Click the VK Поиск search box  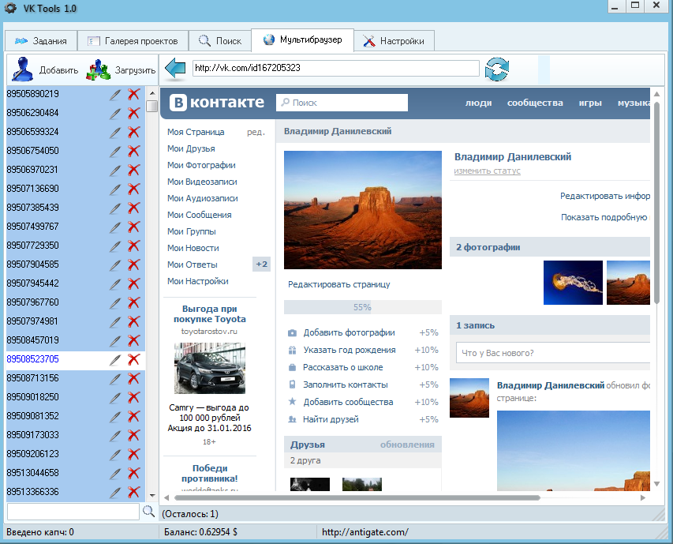click(x=342, y=103)
